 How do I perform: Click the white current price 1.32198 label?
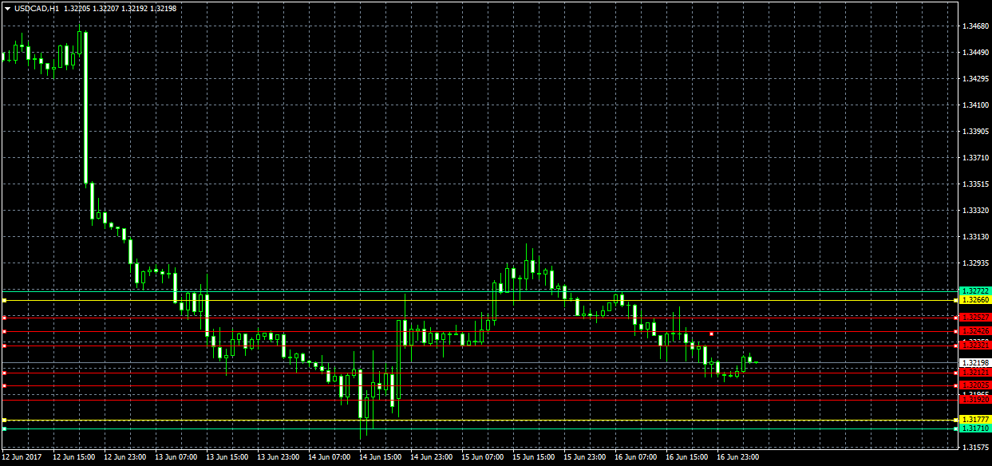975,363
